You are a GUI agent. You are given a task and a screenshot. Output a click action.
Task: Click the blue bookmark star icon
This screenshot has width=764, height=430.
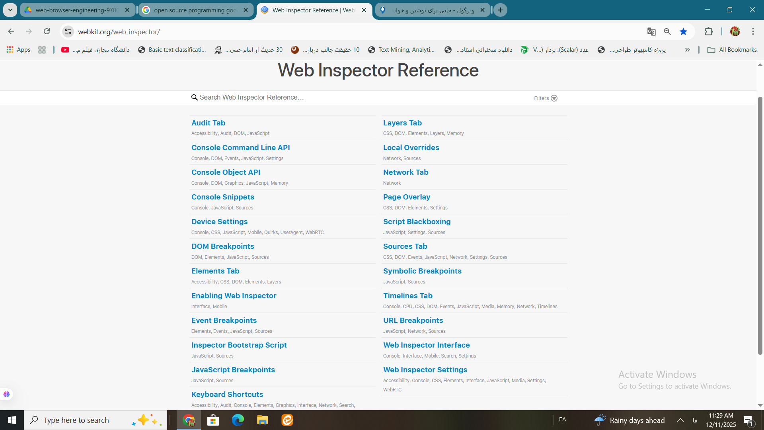[x=683, y=32]
